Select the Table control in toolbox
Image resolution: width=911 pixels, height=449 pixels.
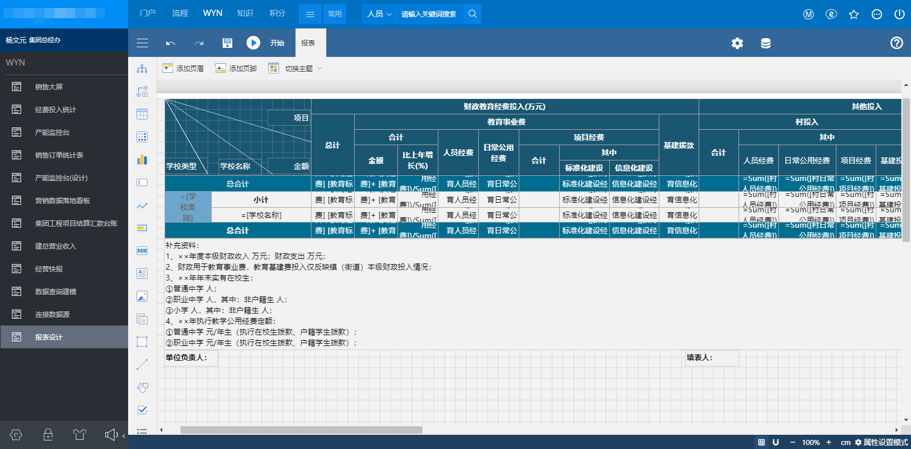coord(142,114)
